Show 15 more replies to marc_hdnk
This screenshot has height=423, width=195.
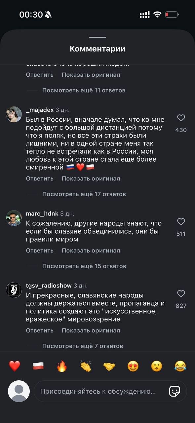pyautogui.click(x=84, y=266)
